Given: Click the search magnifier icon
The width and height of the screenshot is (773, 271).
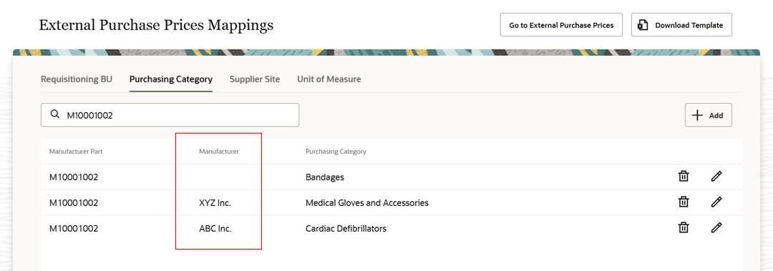Looking at the screenshot, I should (x=55, y=115).
